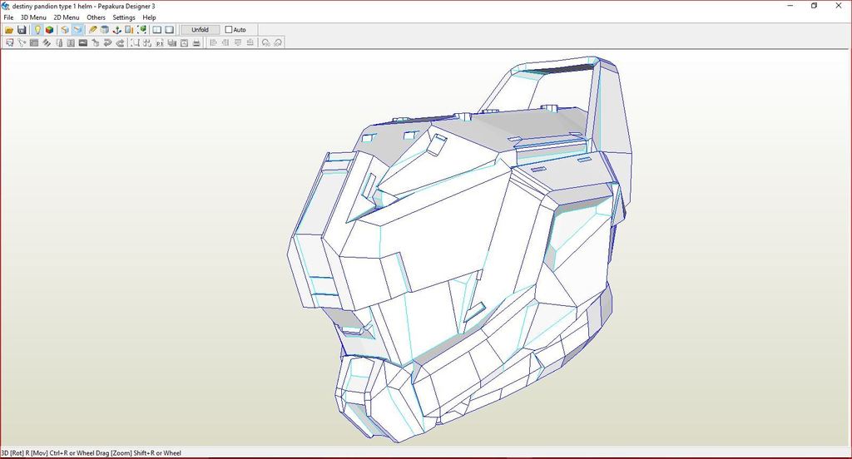Switch to two-pane split window layout
The width and height of the screenshot is (852, 459).
157,30
